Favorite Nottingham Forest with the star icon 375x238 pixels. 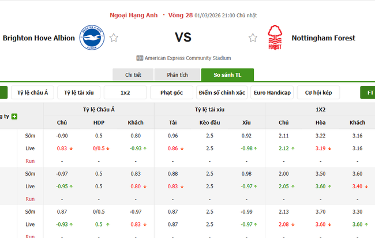[253, 38]
